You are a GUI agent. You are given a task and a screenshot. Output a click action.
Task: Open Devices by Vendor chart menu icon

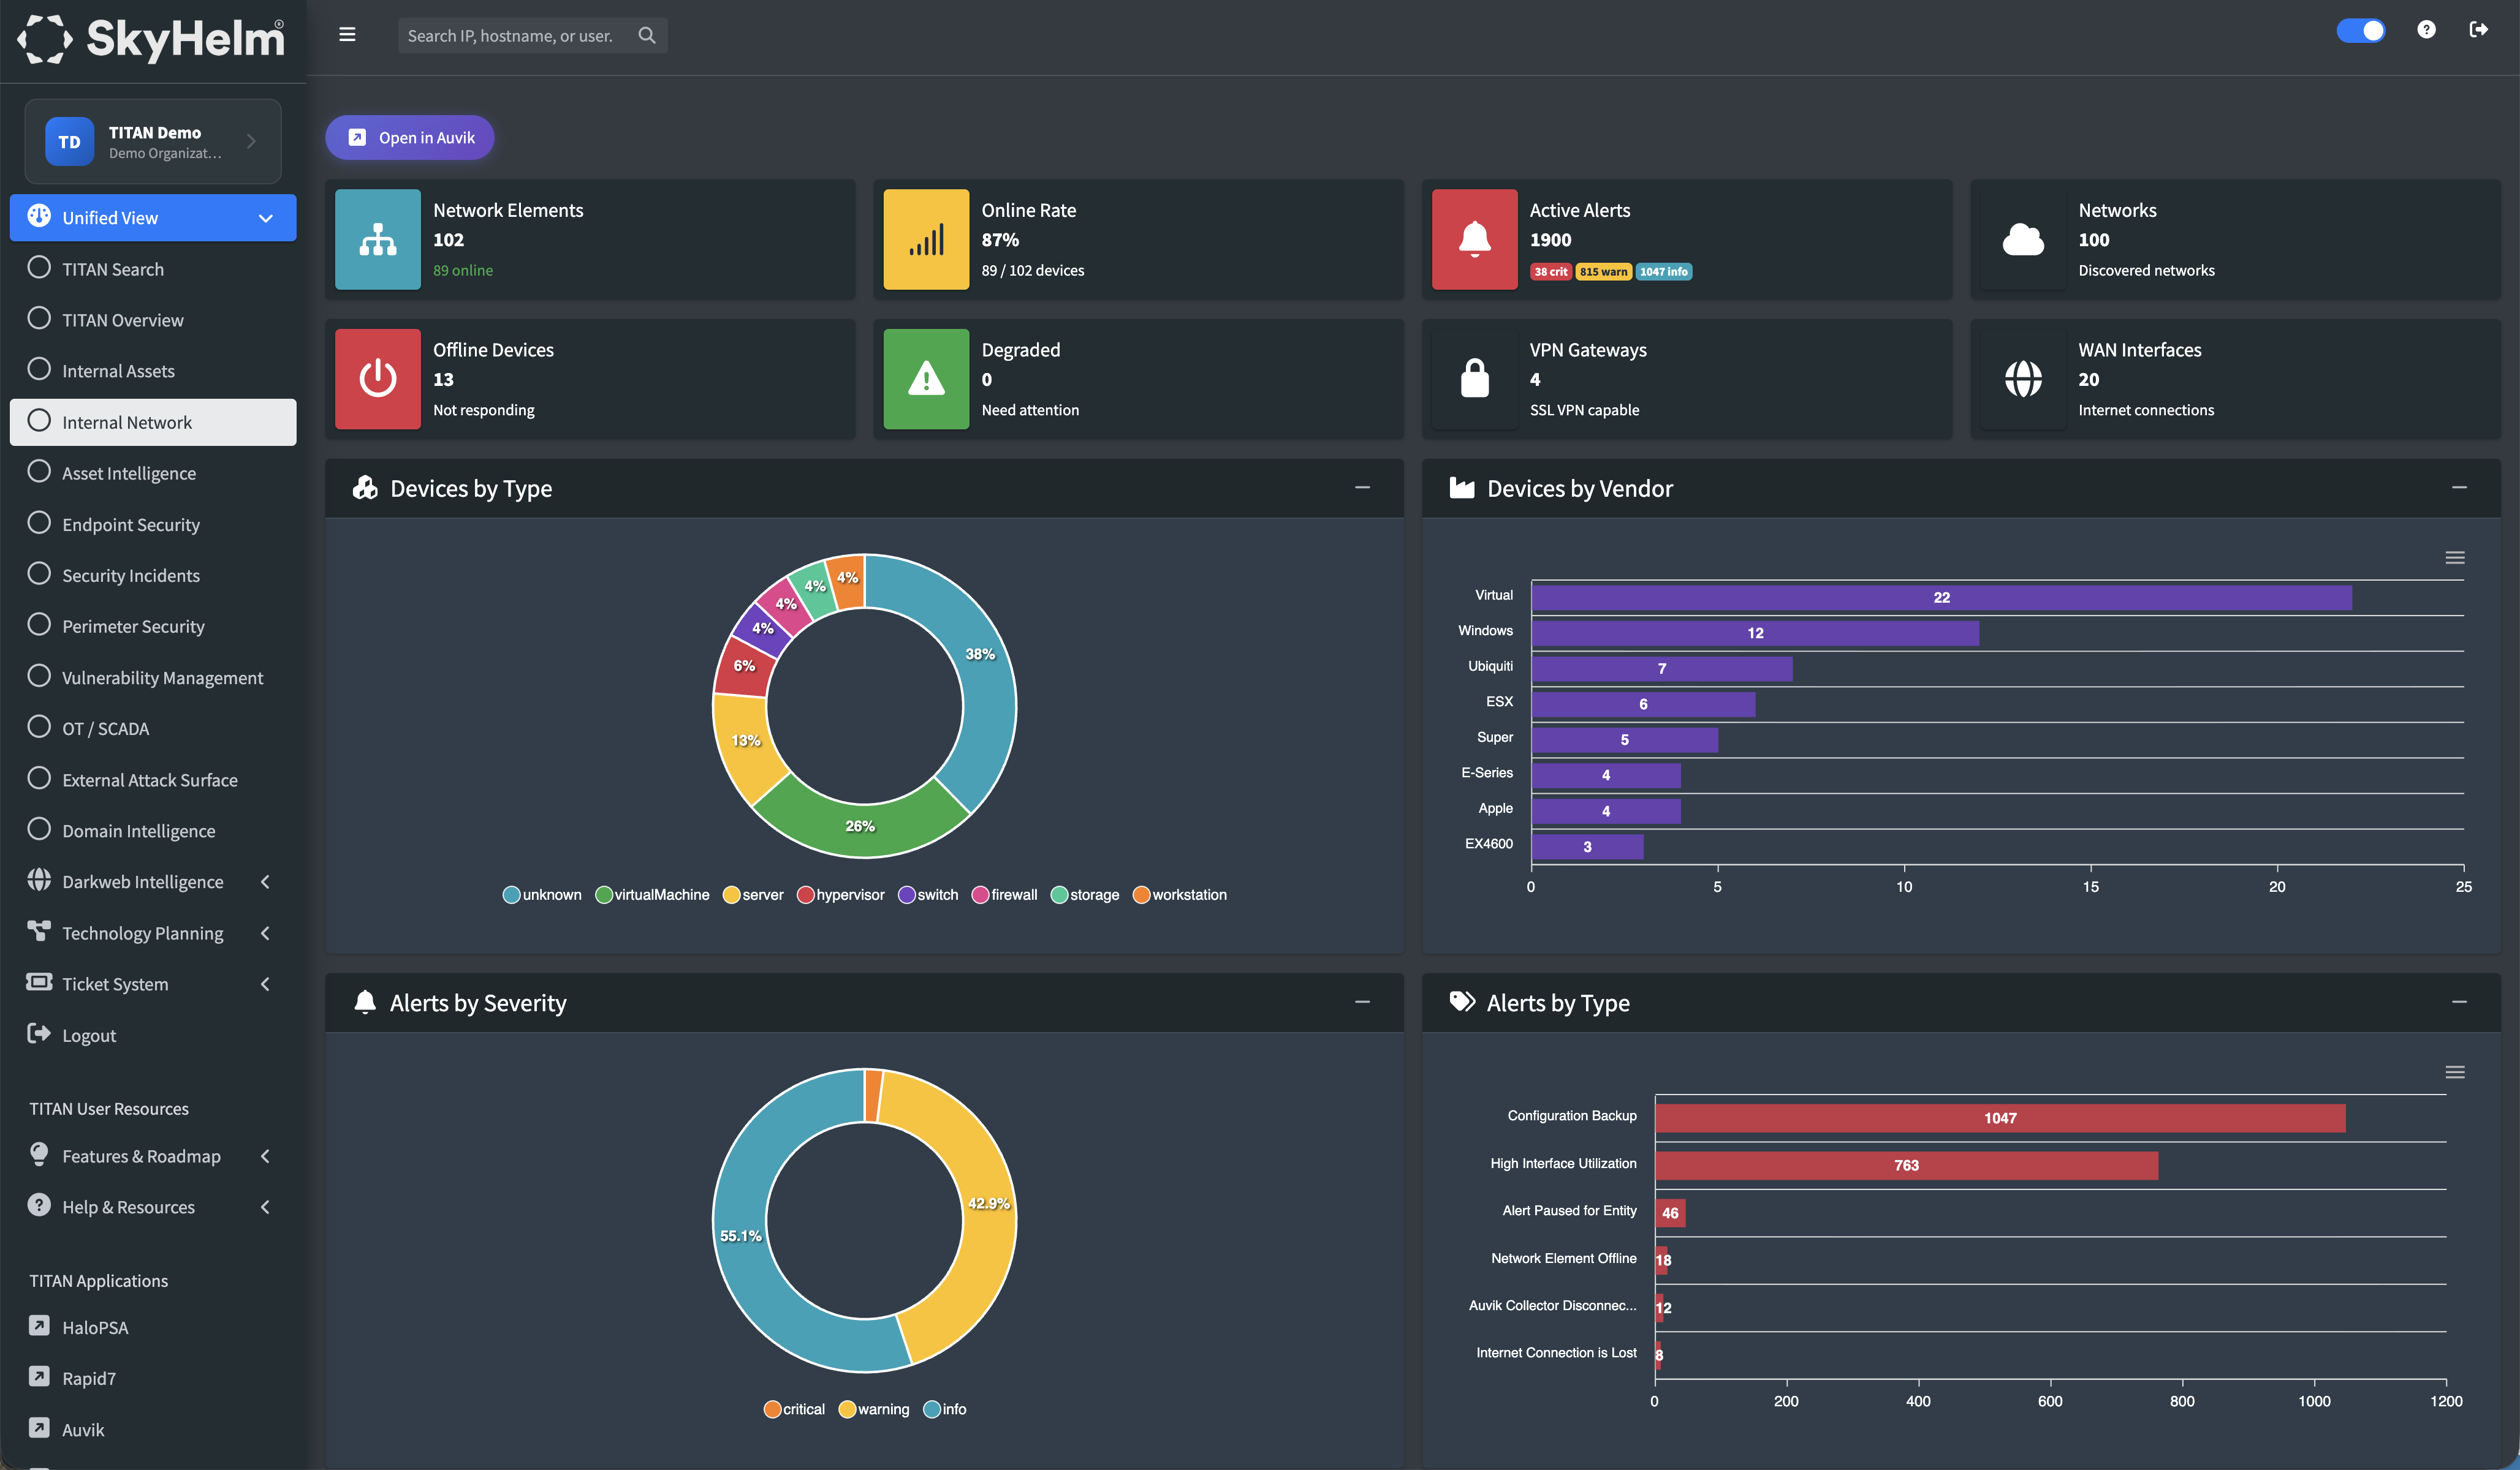pyautogui.click(x=2454, y=557)
